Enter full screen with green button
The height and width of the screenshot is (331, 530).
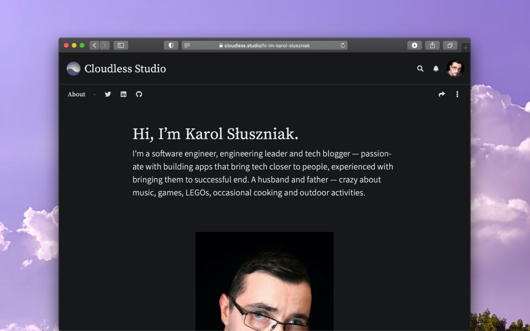82,46
